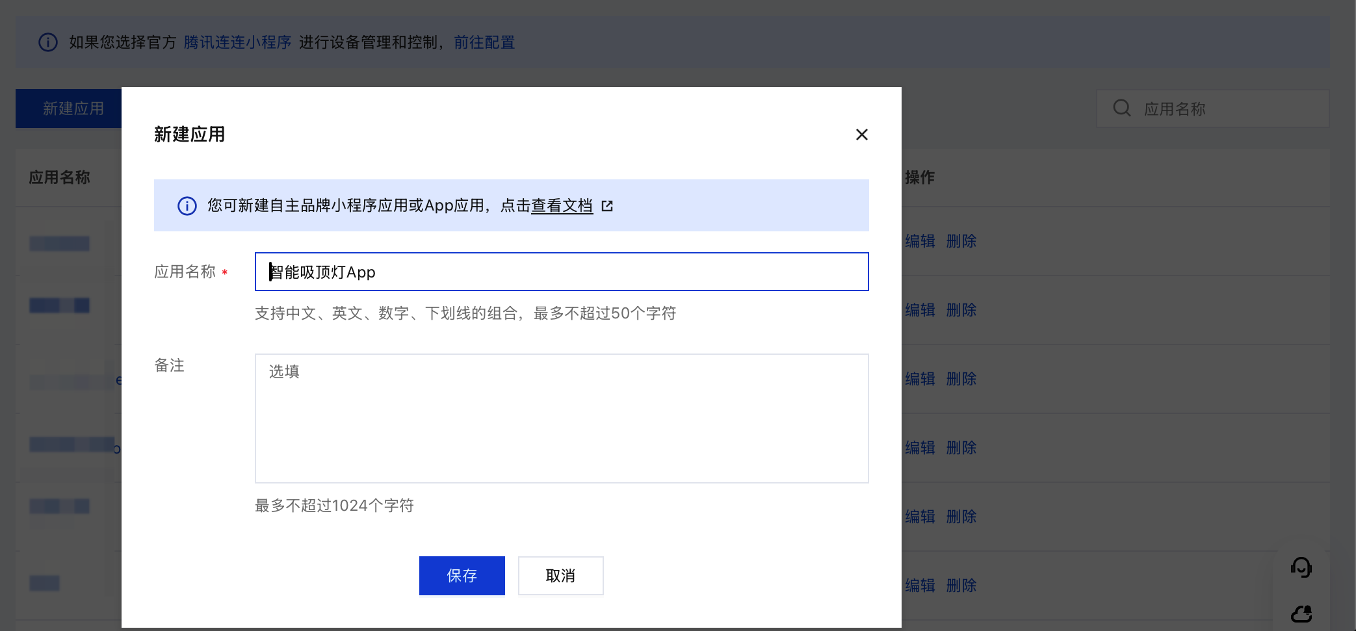Click the 新建应用 dialog title
The height and width of the screenshot is (631, 1356).
190,135
